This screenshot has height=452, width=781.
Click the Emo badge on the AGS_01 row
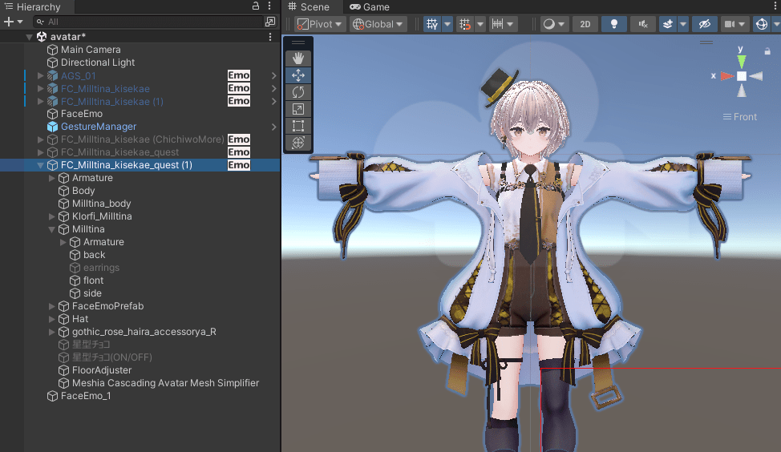(239, 75)
